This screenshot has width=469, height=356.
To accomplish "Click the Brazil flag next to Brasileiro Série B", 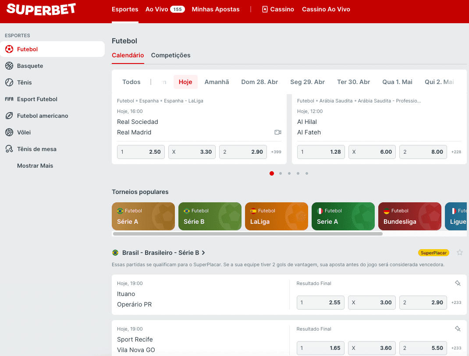I will (115, 253).
